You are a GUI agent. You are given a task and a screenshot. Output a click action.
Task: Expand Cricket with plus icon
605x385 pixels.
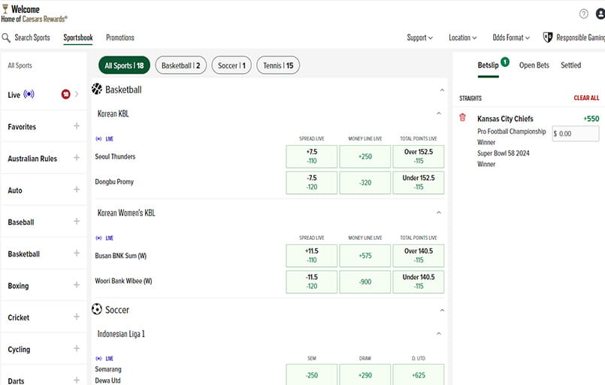(77, 317)
